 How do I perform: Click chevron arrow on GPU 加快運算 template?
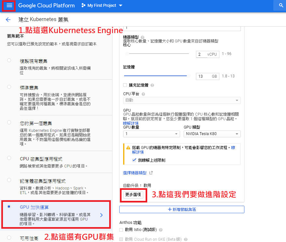click(101, 215)
